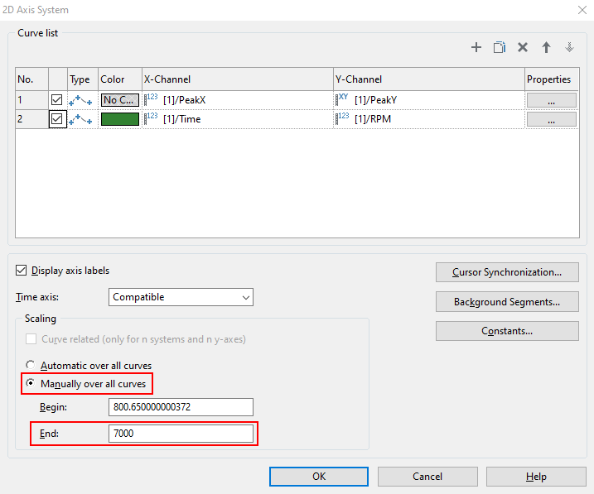The width and height of the screenshot is (594, 494).
Task: Move curve up with arrow icon
Action: (x=546, y=48)
